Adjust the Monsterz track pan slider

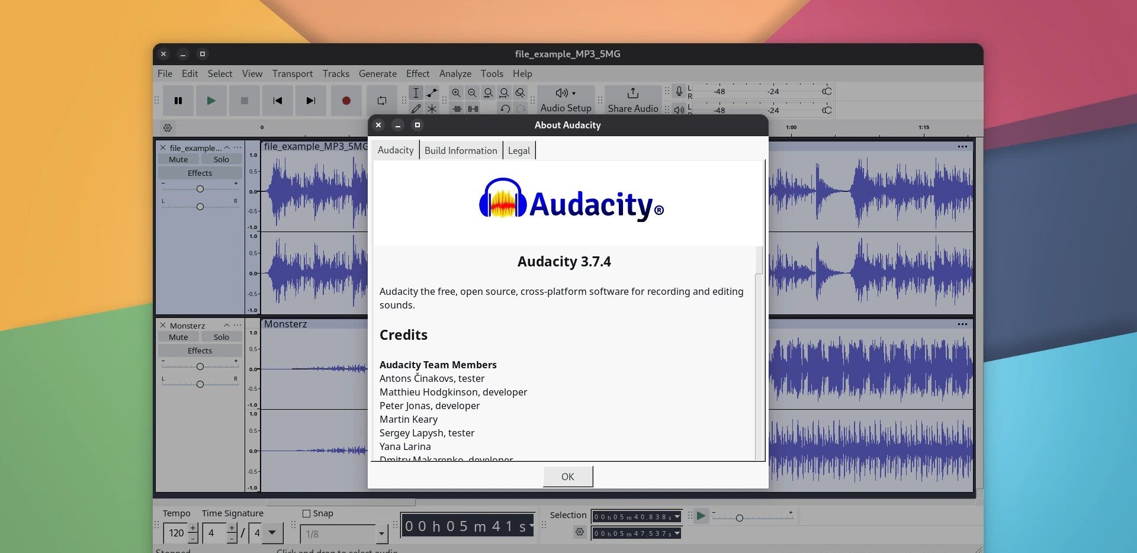(200, 384)
